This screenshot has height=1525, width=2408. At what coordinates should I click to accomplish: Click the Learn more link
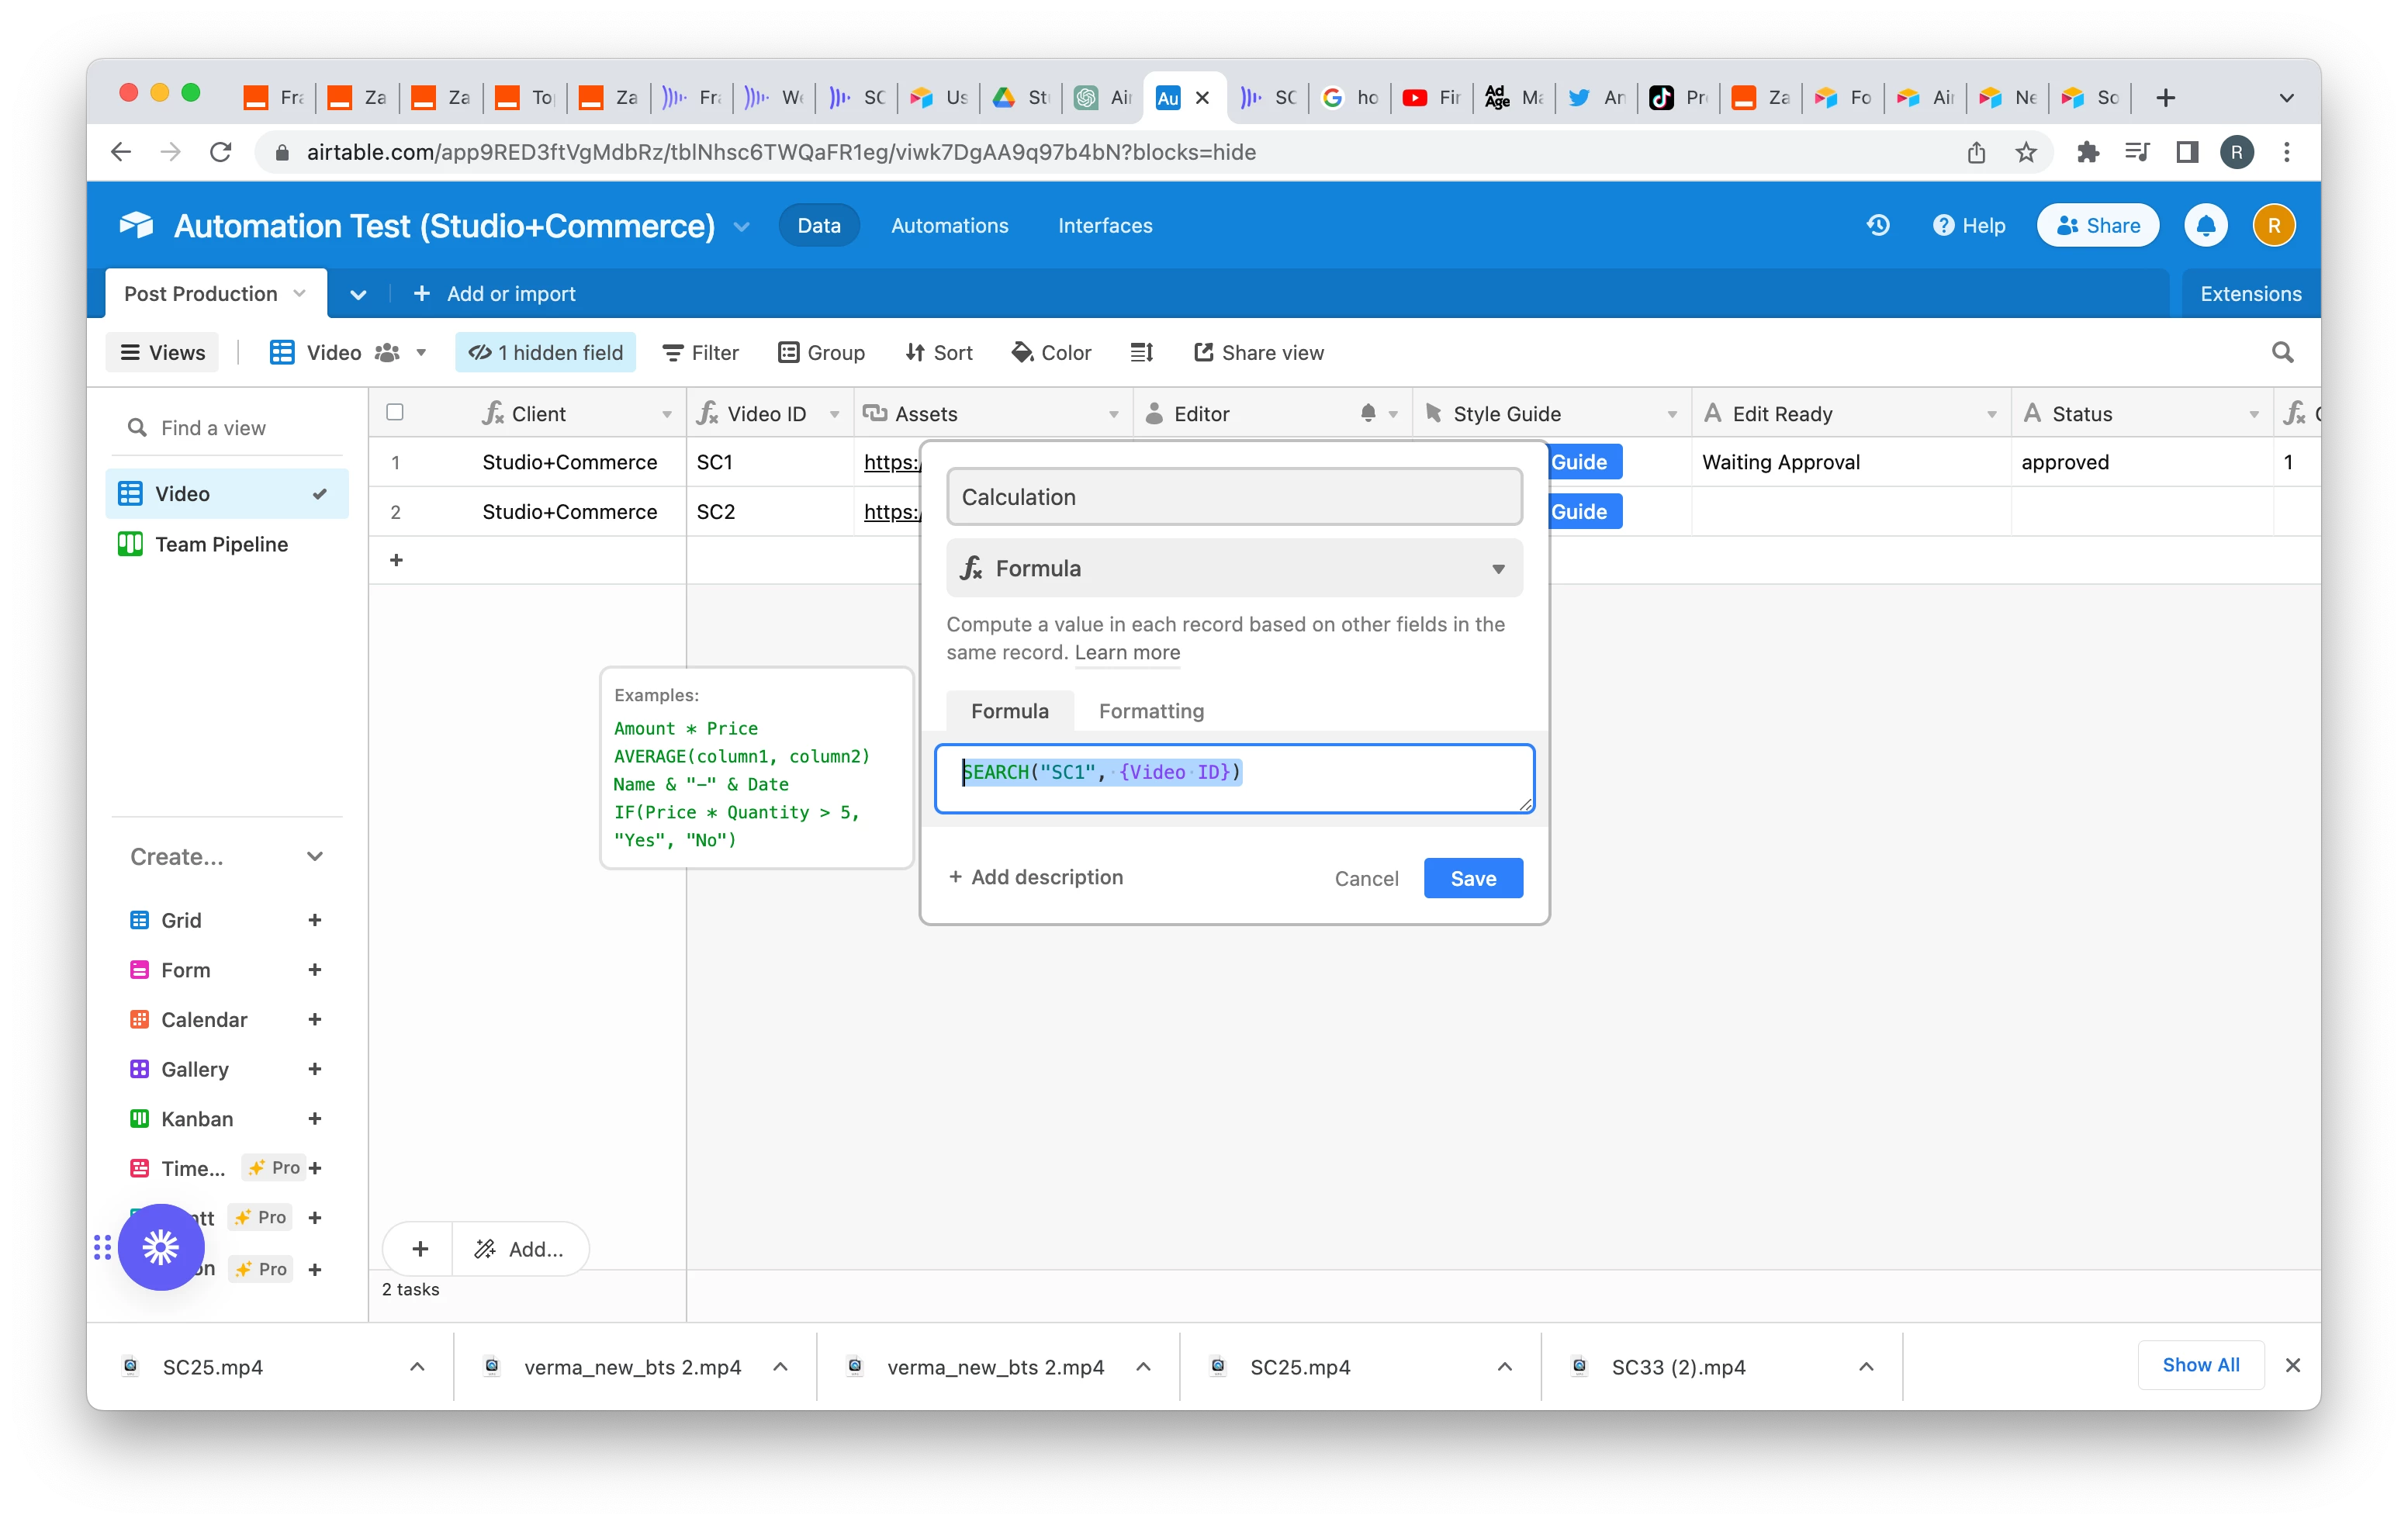pyautogui.click(x=1127, y=652)
